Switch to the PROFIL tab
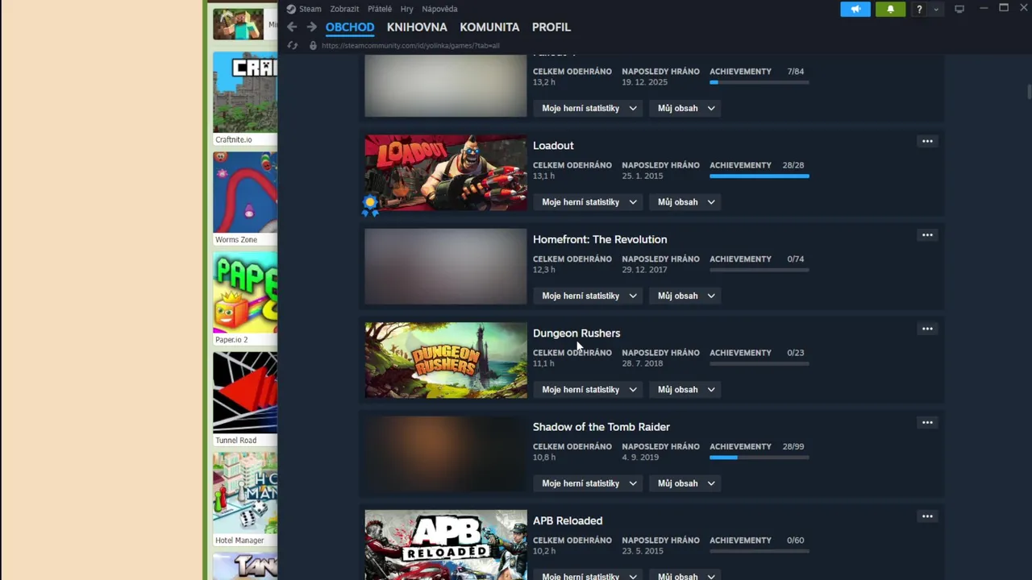1032x580 pixels. coord(551,27)
